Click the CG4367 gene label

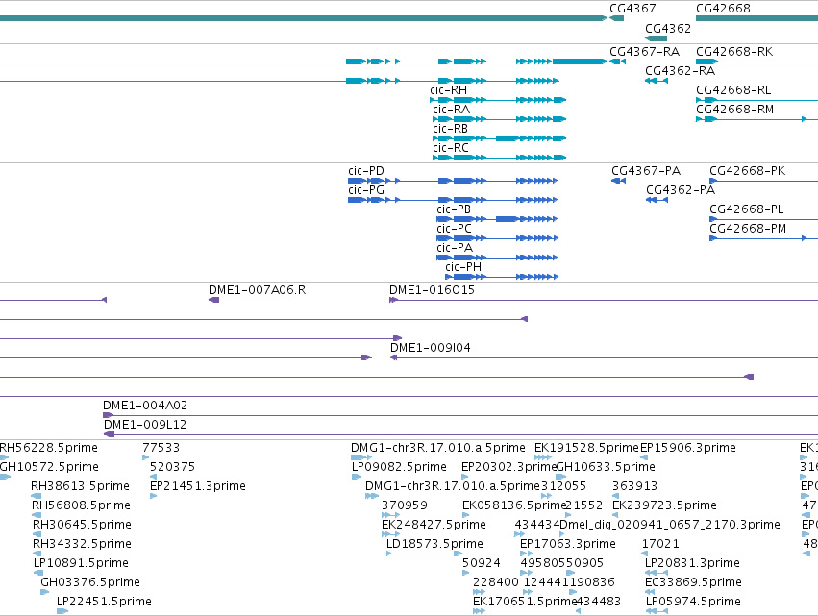click(x=632, y=9)
